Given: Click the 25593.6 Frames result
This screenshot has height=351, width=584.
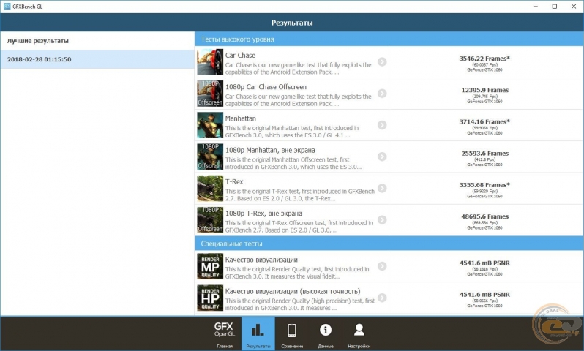Looking at the screenshot, I should [484, 154].
